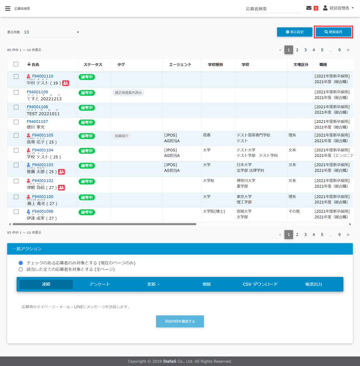Open the hamburger navigation menu
The width and height of the screenshot is (360, 366).
point(7,9)
